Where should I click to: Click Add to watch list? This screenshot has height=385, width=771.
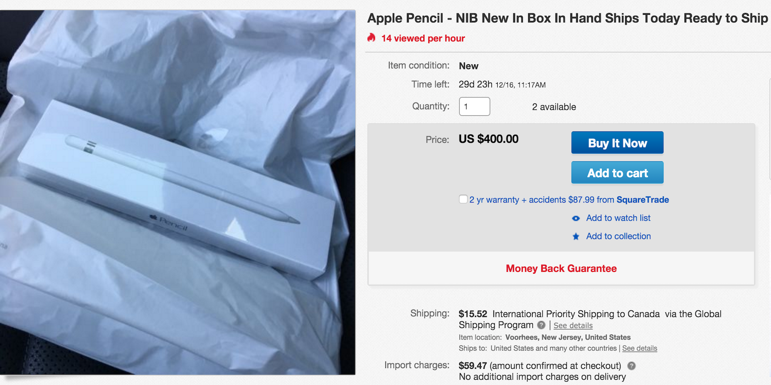click(618, 218)
